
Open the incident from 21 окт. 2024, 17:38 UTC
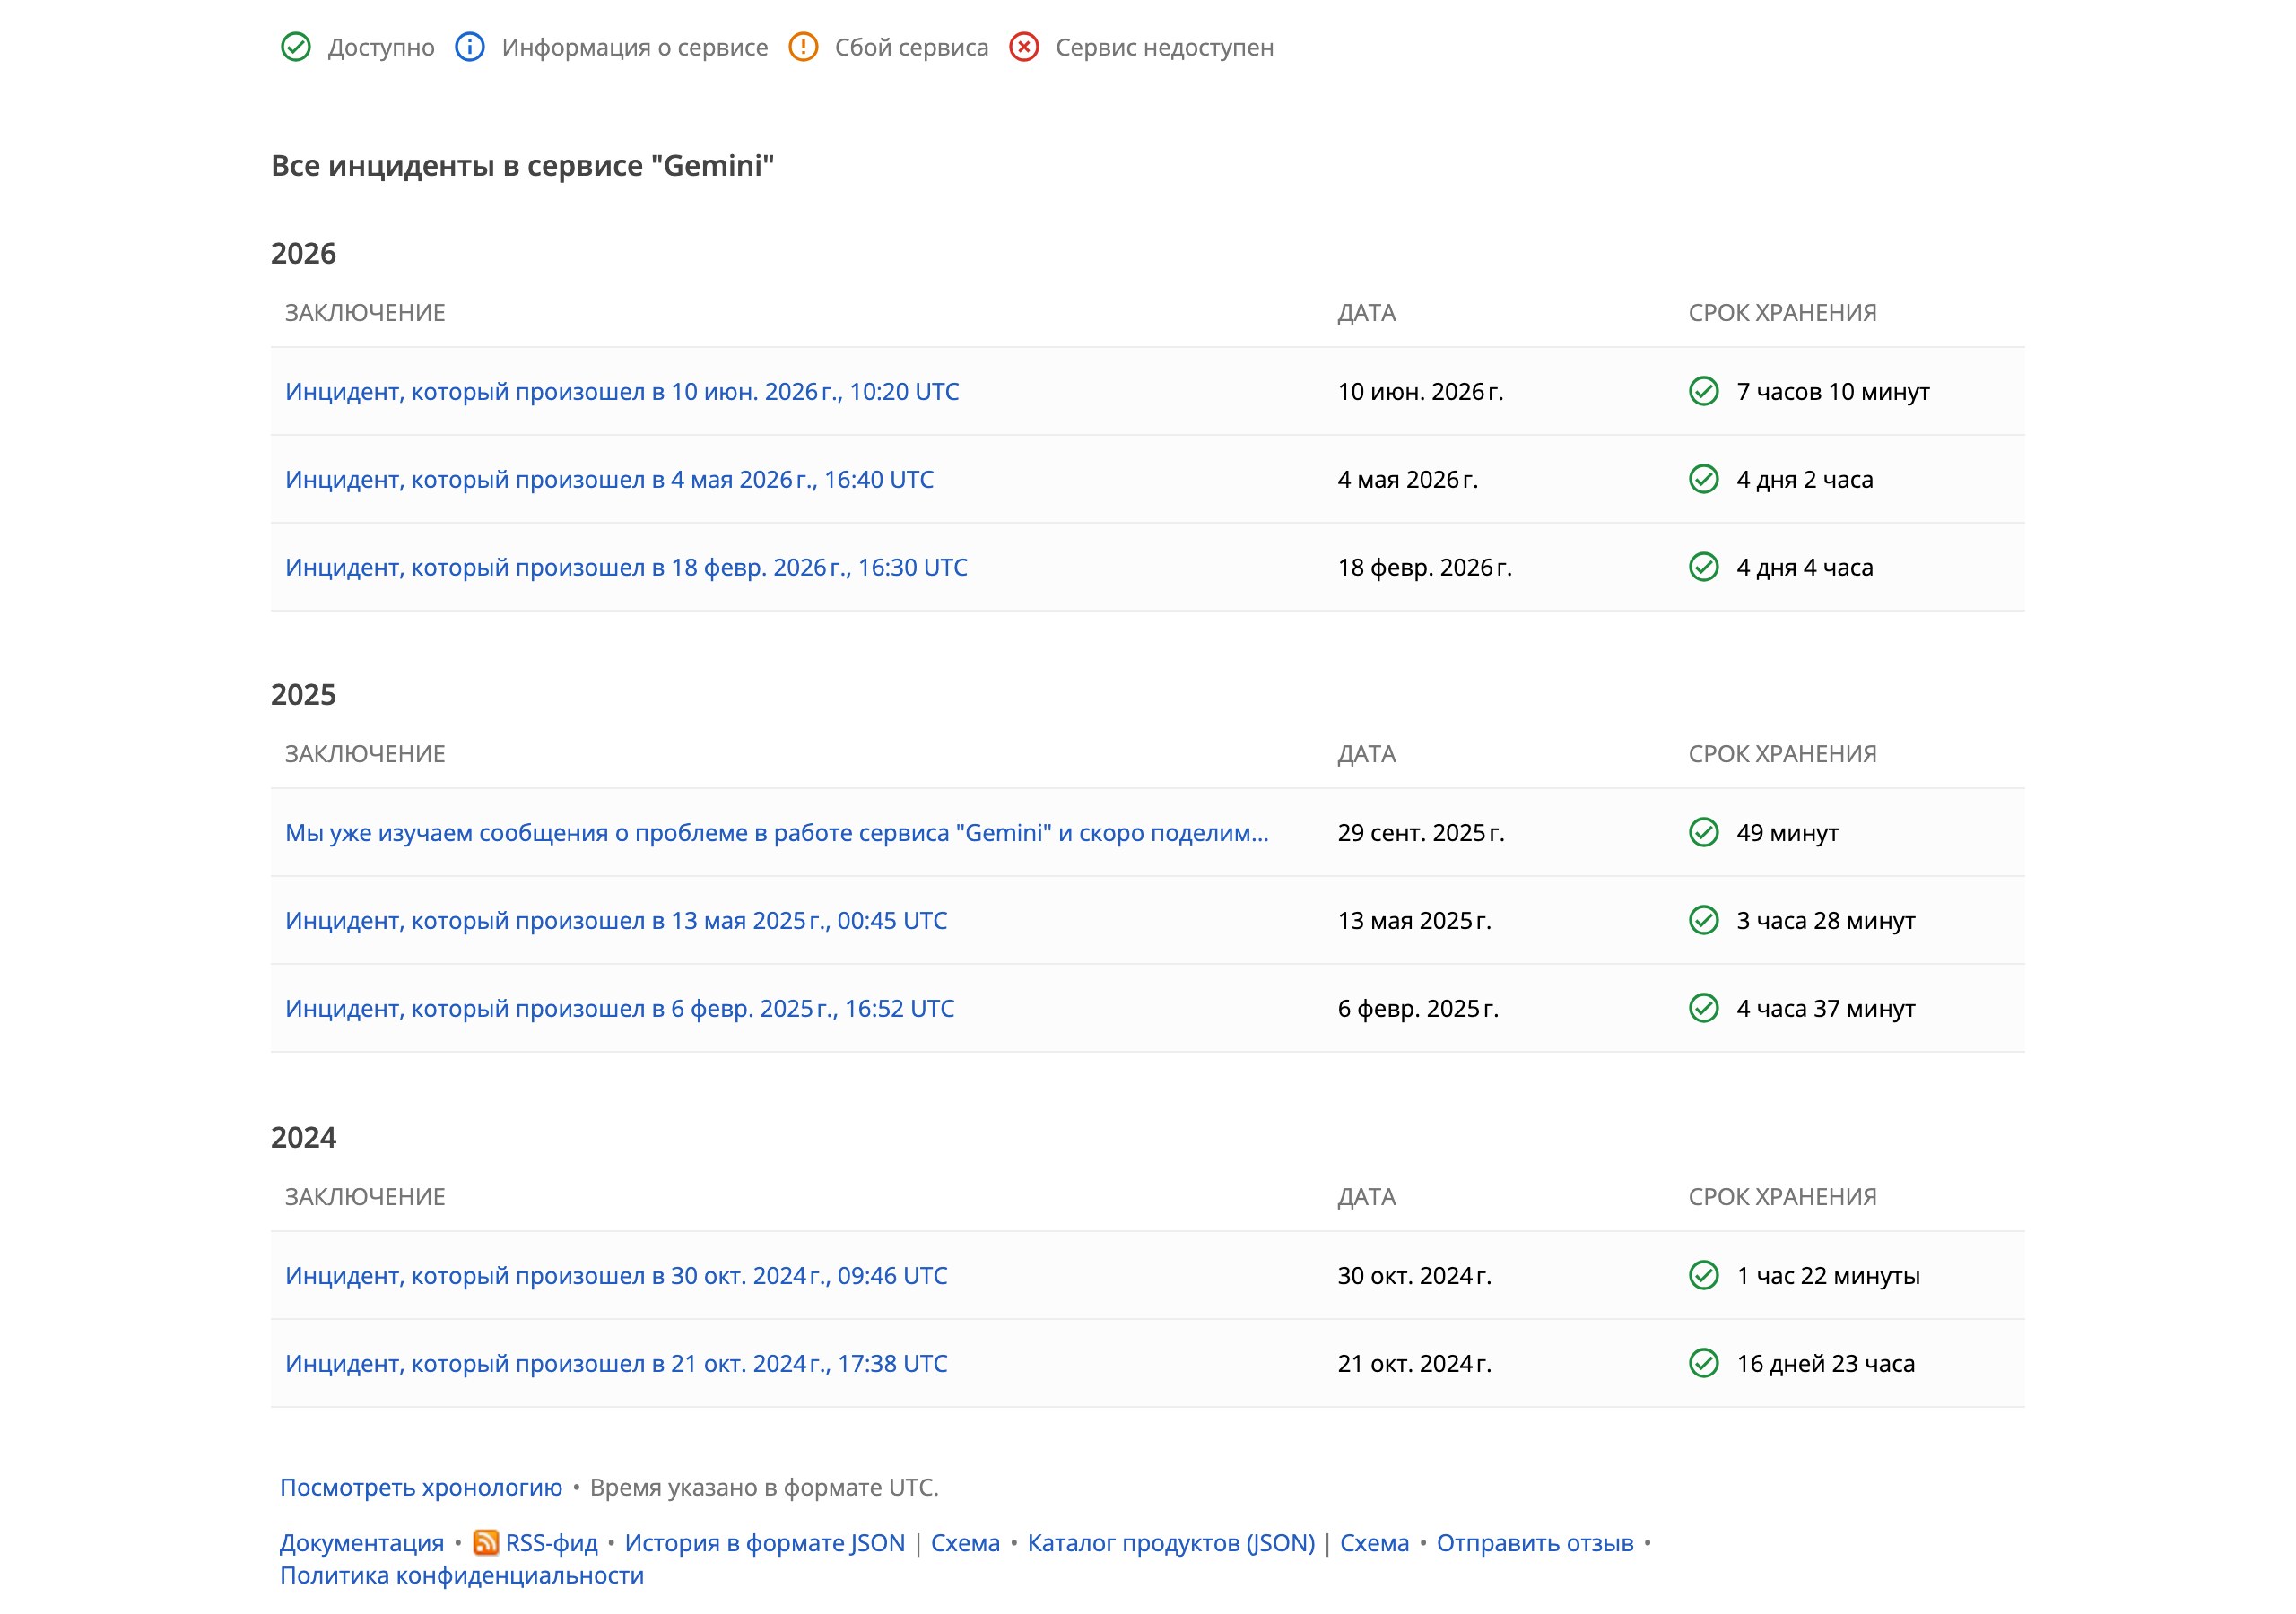pyautogui.click(x=616, y=1363)
